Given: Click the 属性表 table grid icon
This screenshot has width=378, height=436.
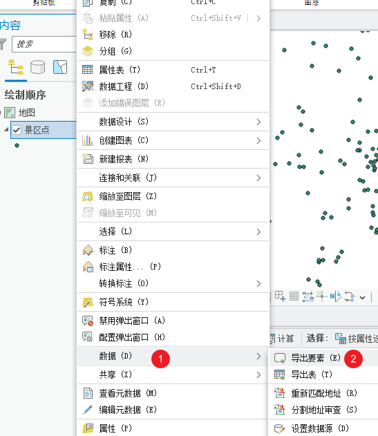Looking at the screenshot, I should point(88,70).
